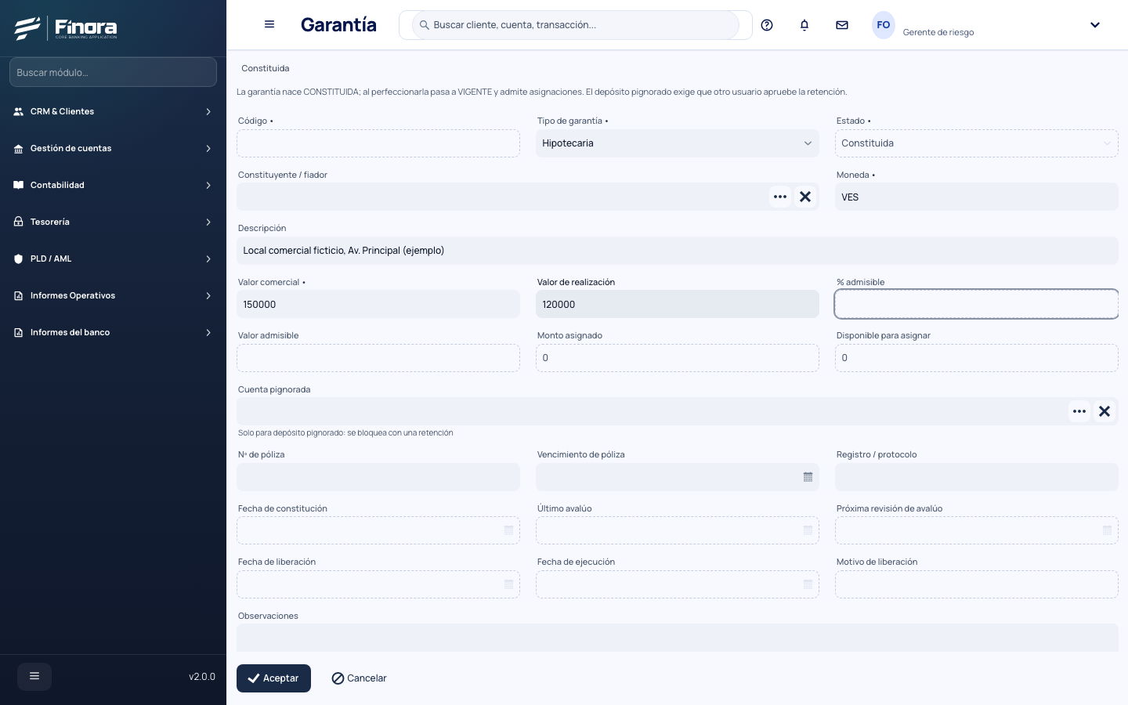Viewport: 1128px width, 705px height.
Task: Open lookup dots for Constituyente / fiador
Action: coord(780,197)
